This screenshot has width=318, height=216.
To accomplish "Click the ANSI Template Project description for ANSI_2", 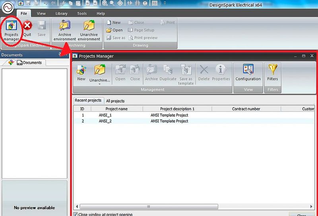I will (x=169, y=121).
